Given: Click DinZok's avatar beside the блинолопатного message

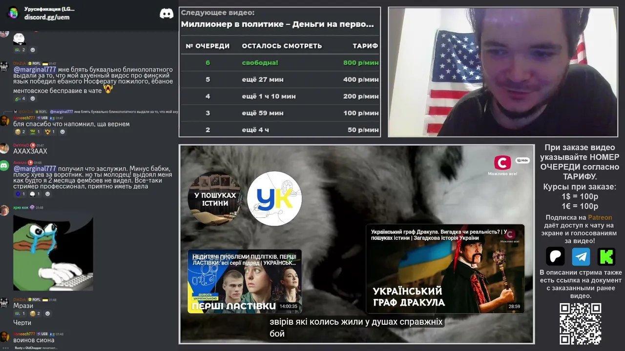Looking at the screenshot, I should [x=4, y=67].
